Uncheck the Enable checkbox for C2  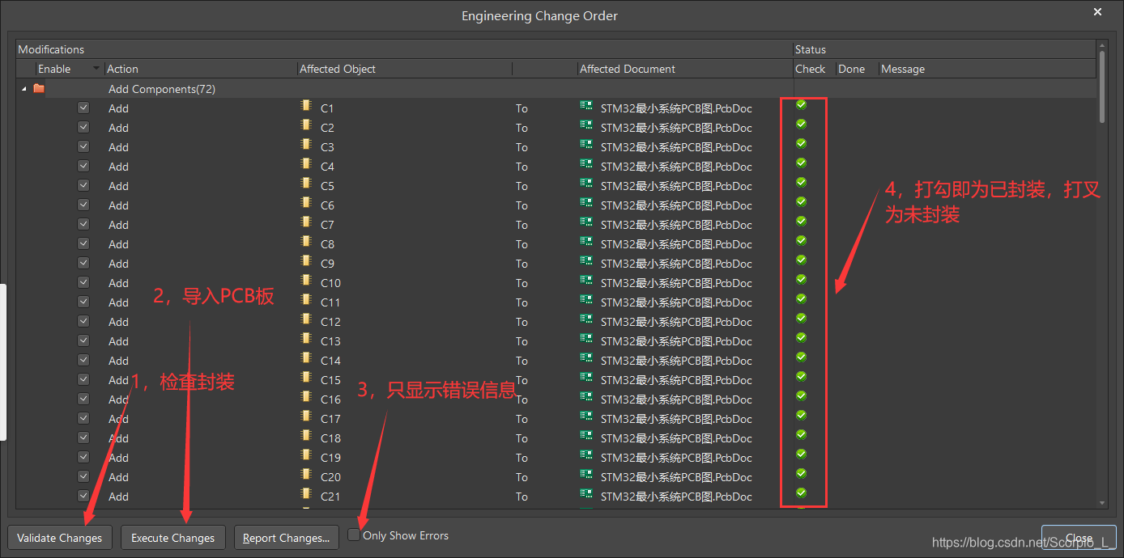click(83, 127)
